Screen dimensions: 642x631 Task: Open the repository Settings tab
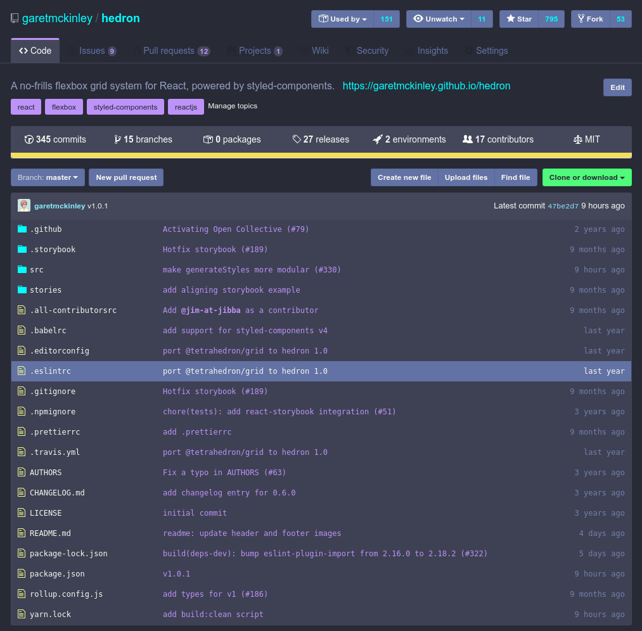point(486,51)
